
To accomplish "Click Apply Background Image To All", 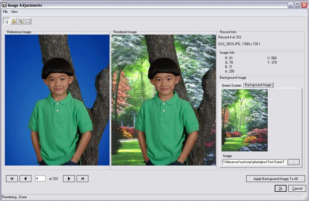I will coord(275,179).
